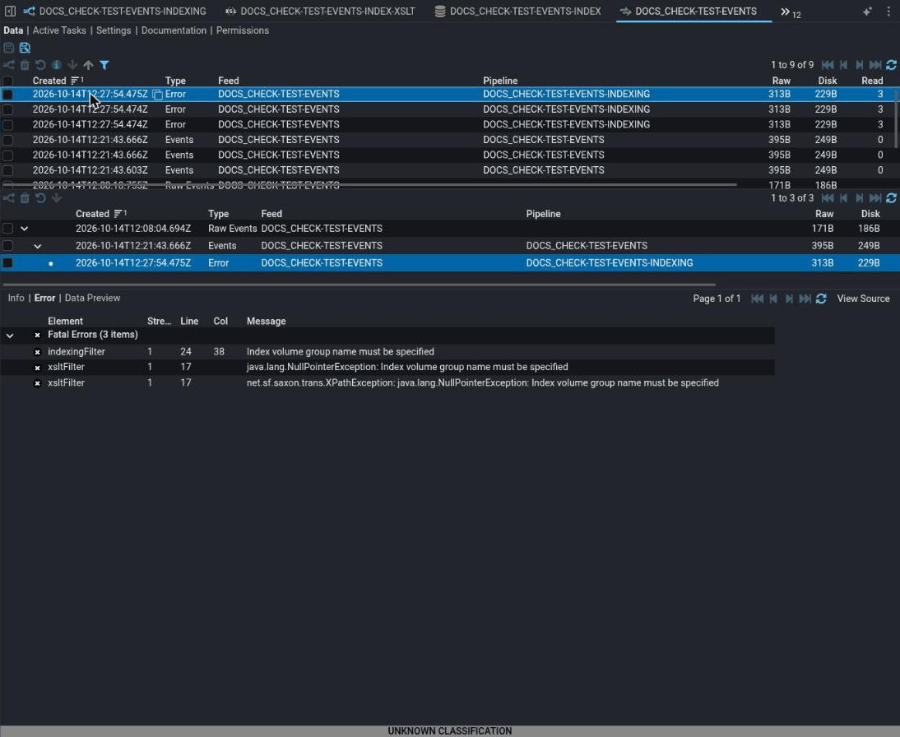Select the java.lang.NullPointerException error message

407,368
